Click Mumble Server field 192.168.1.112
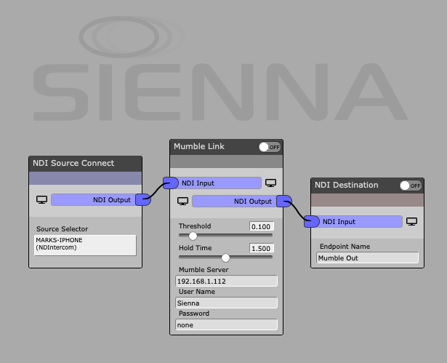Screen dimensions: 447x363 tap(226, 281)
